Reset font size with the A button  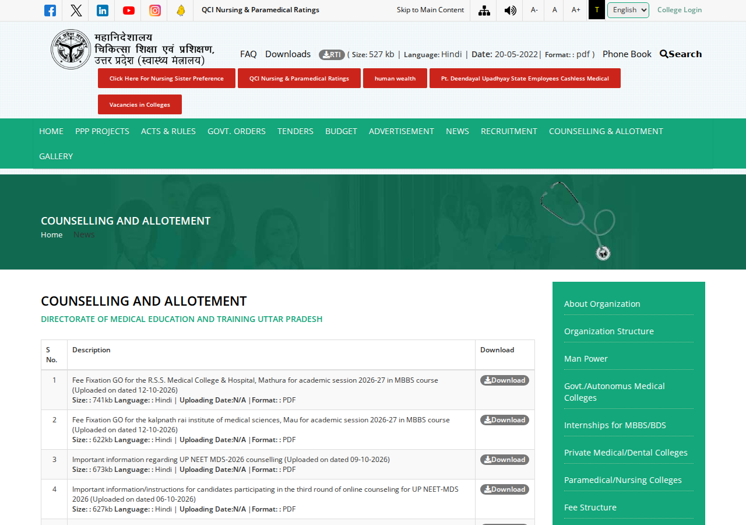tap(555, 10)
